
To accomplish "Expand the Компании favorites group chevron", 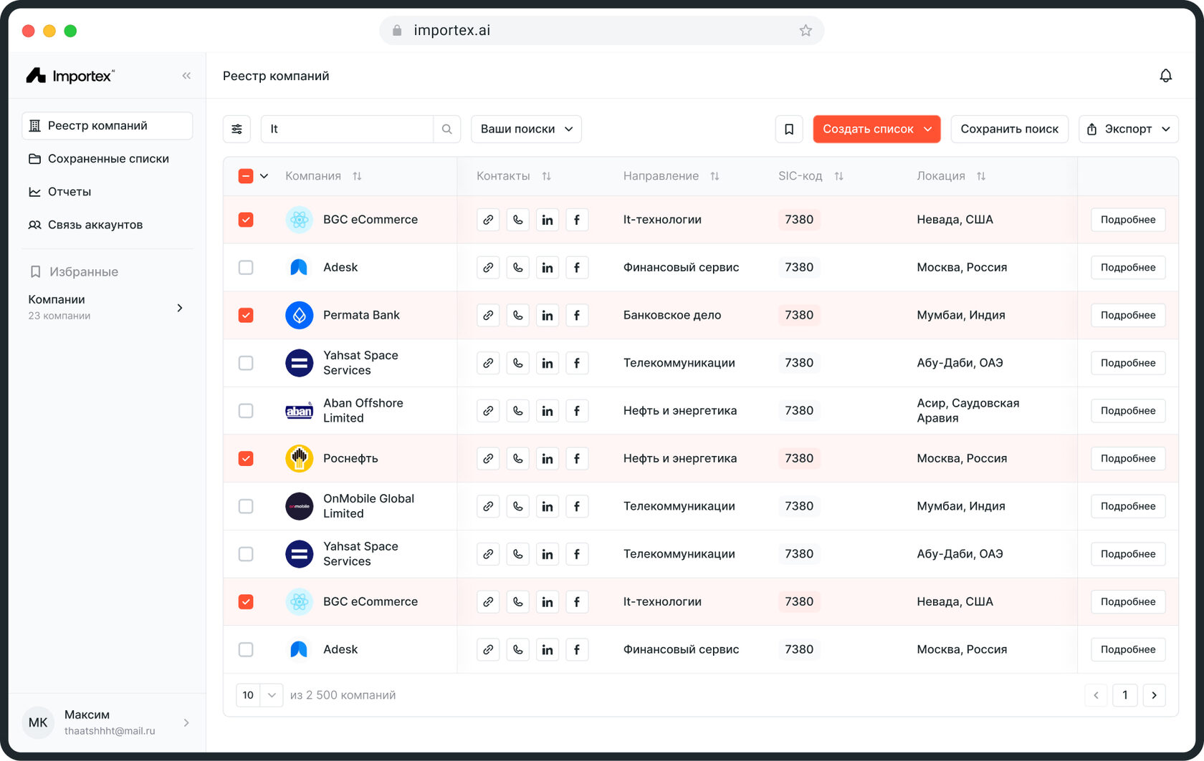I will tap(180, 308).
